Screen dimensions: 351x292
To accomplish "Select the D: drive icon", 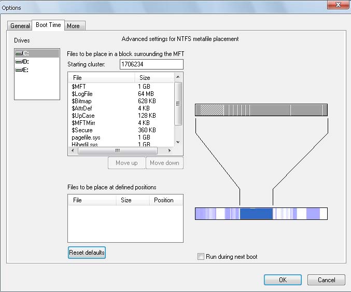I will (x=19, y=62).
